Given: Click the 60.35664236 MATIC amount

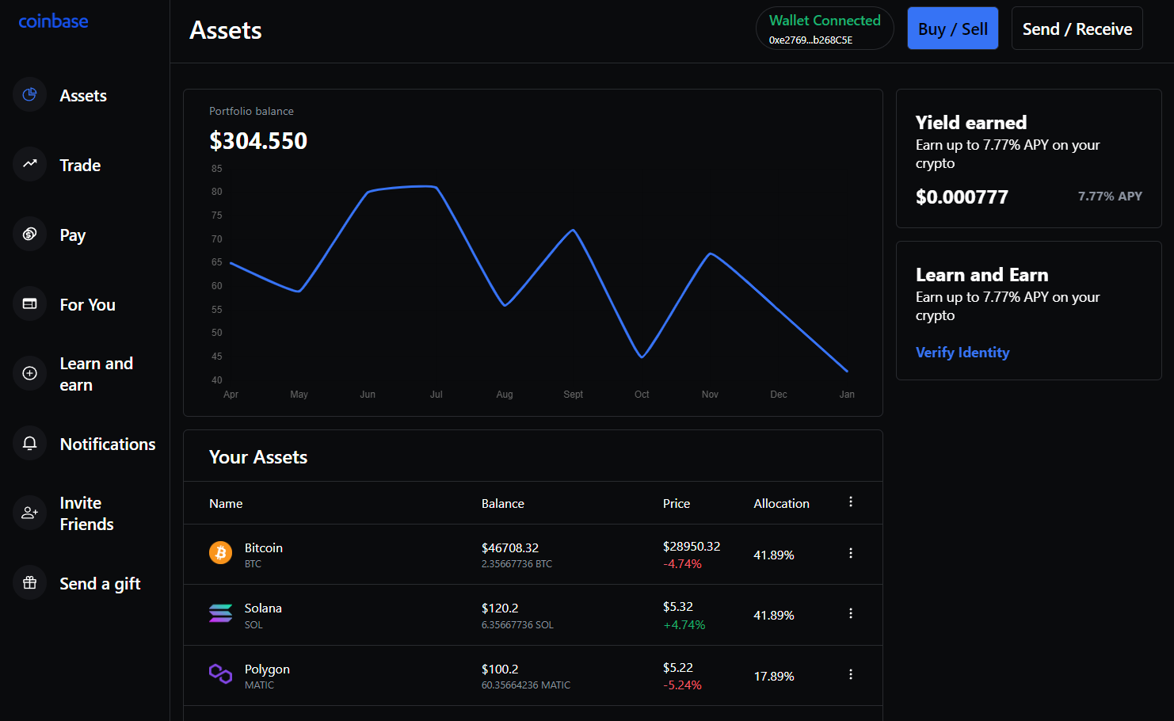Looking at the screenshot, I should pos(526,685).
